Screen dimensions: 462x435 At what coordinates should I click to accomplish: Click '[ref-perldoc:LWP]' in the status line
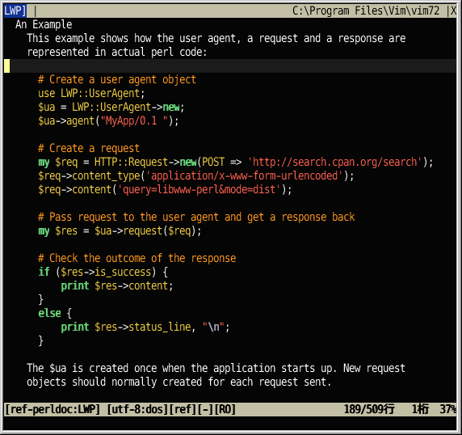tap(52, 409)
